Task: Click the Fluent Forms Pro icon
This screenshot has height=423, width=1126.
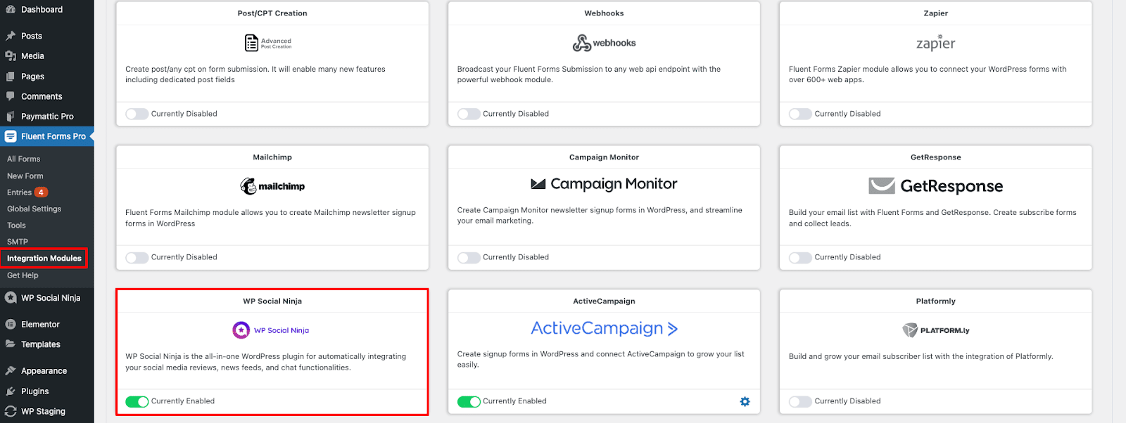Action: pyautogui.click(x=11, y=136)
